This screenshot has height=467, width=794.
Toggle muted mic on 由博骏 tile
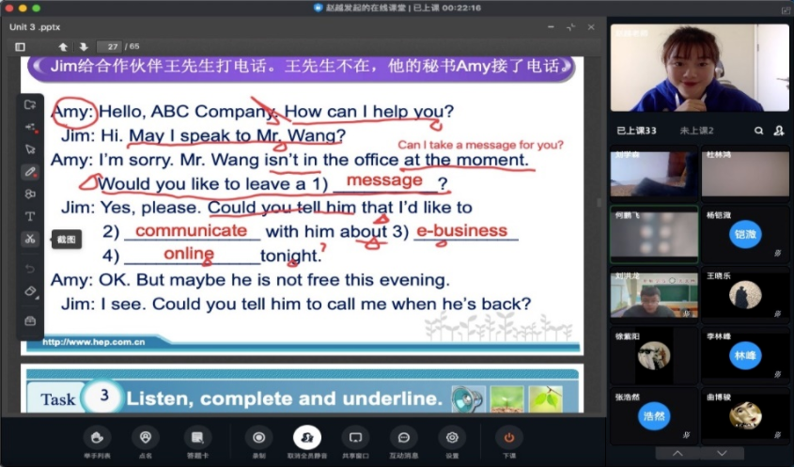tap(778, 435)
